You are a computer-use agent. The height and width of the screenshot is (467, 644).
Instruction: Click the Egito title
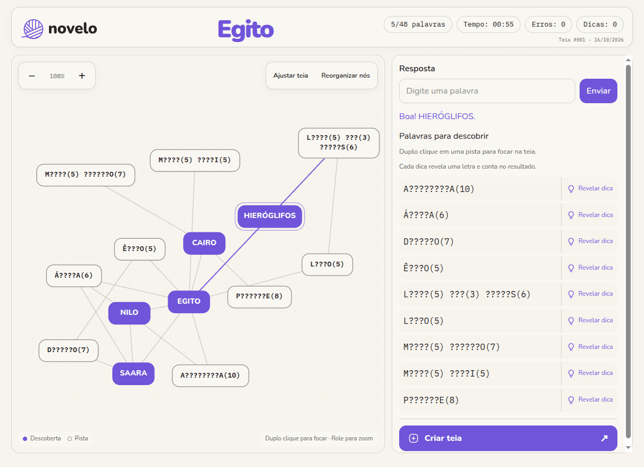[246, 30]
